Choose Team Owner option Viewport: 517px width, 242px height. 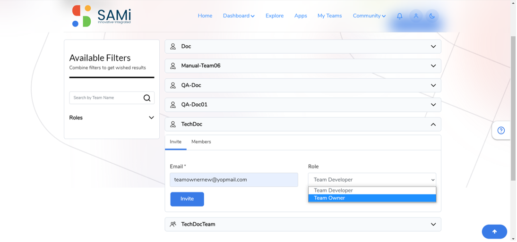372,198
